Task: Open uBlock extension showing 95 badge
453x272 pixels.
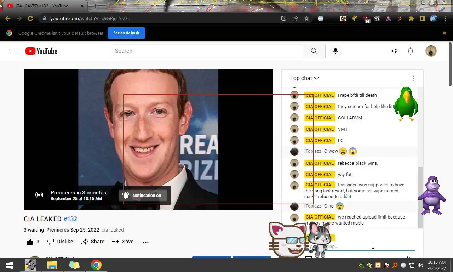Action: (x=366, y=19)
